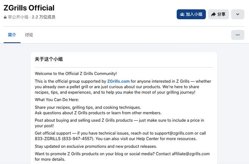The width and height of the screenshot is (249, 164).
Task: Click the 非公开小组 privacy label
Action: click(x=18, y=17)
